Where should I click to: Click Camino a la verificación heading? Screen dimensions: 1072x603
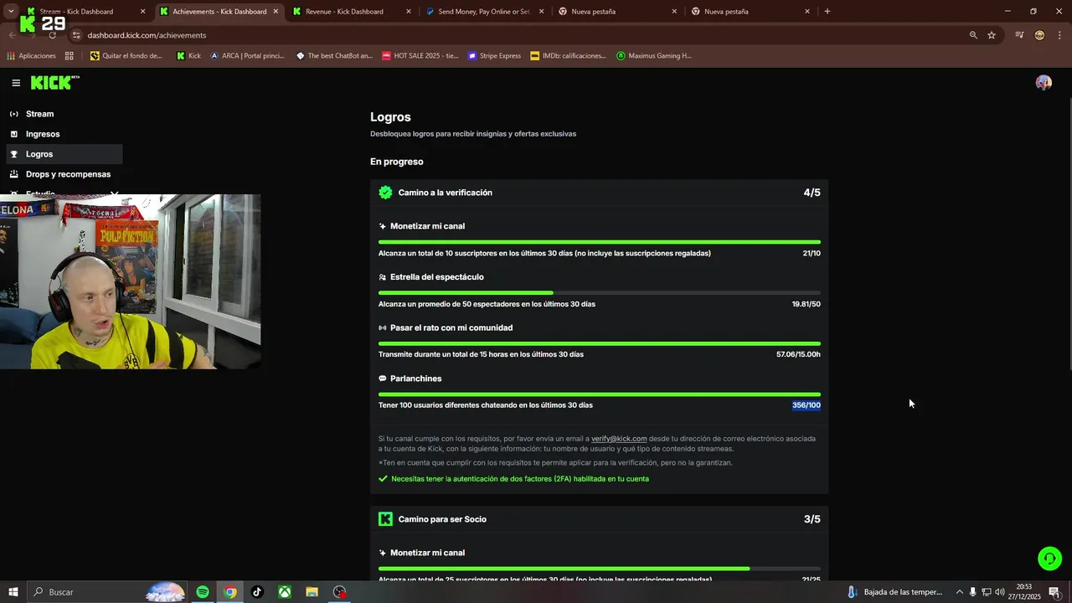446,193
